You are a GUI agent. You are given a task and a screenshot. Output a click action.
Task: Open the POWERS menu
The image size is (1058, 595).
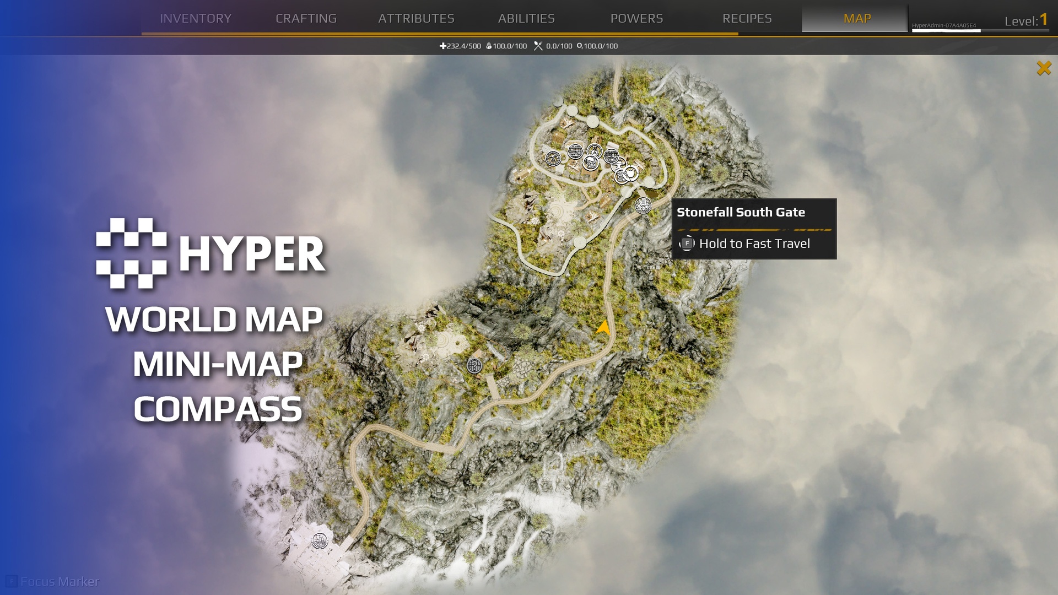pos(636,18)
